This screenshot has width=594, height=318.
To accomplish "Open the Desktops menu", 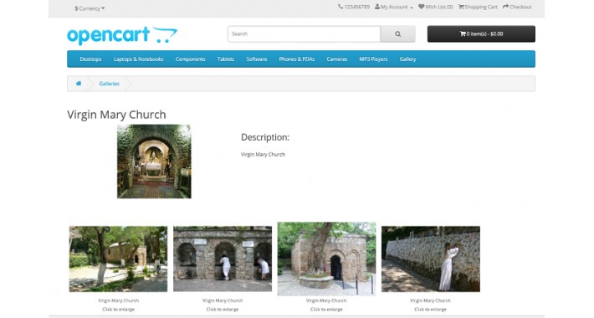I will pos(90,59).
